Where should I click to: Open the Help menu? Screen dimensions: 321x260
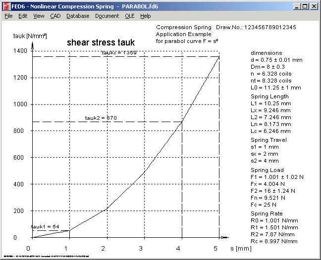coord(145,16)
